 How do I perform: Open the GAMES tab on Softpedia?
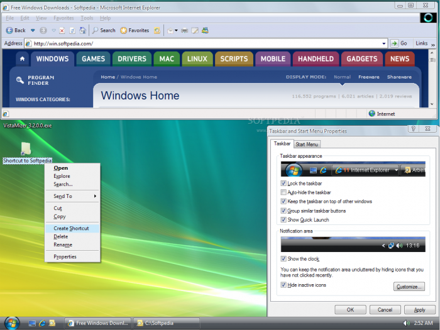coord(93,58)
